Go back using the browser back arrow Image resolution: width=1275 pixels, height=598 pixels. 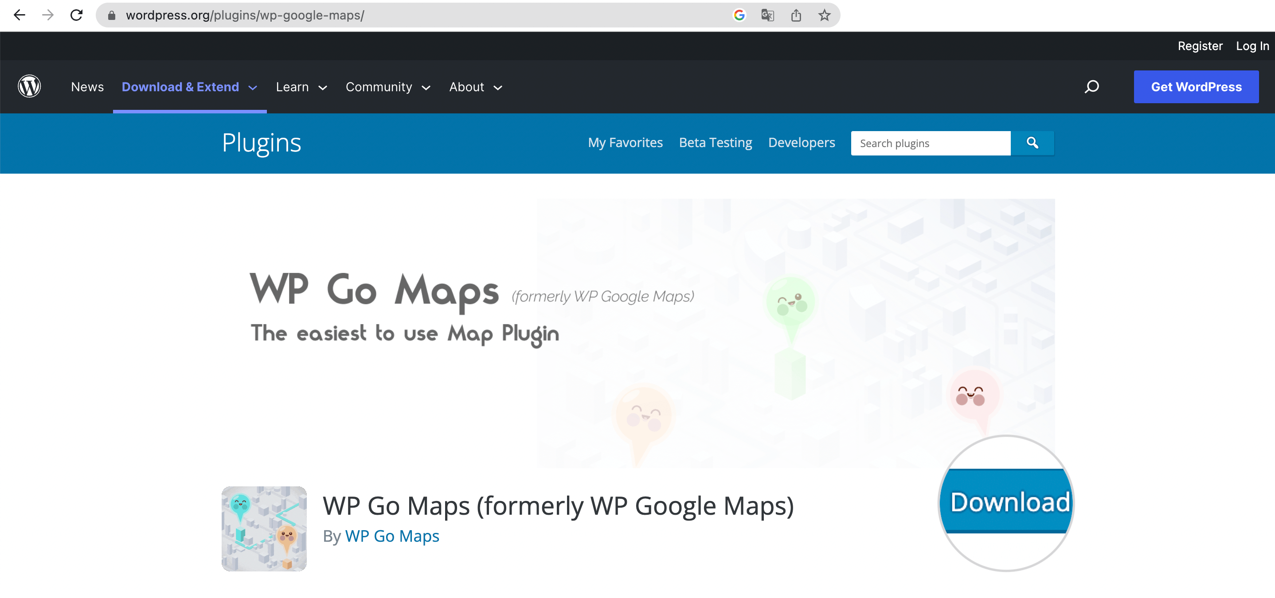click(x=20, y=16)
